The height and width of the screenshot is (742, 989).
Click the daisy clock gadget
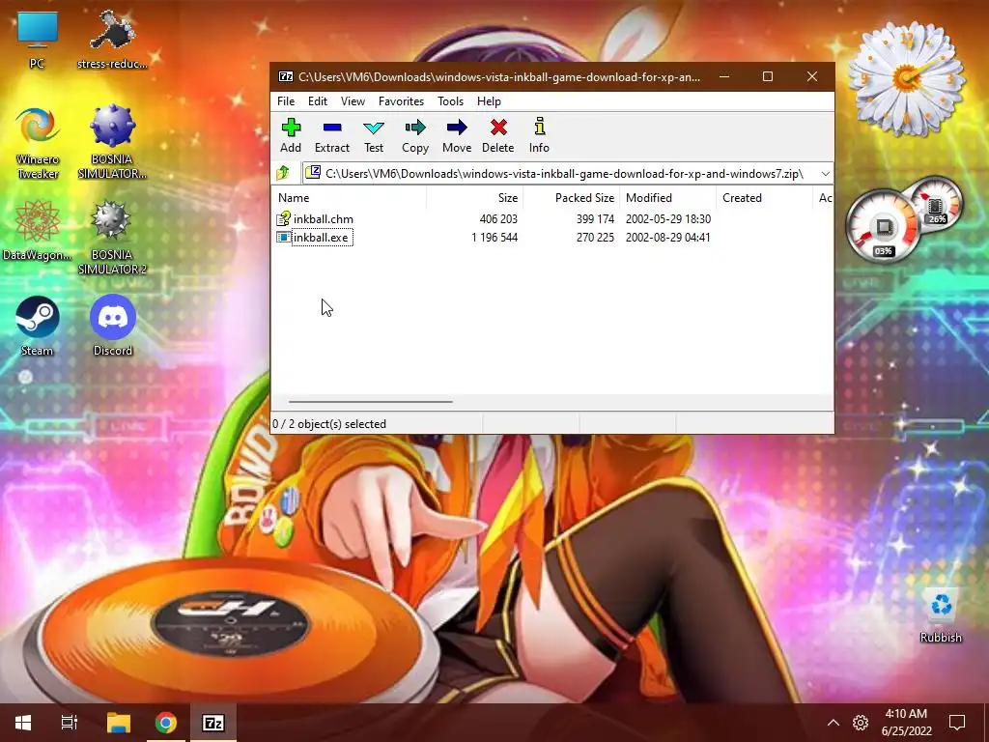click(x=906, y=79)
